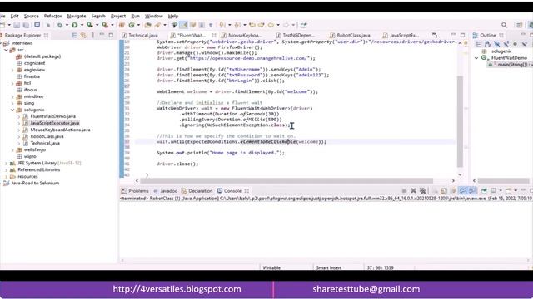Click the Terminate square icon in Console

point(404,191)
